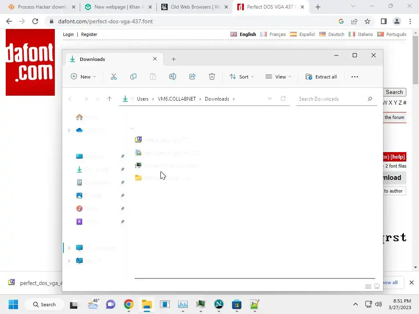The image size is (419, 314).
Task: Select the zip archive file in the list
Action: pyautogui.click(x=161, y=139)
